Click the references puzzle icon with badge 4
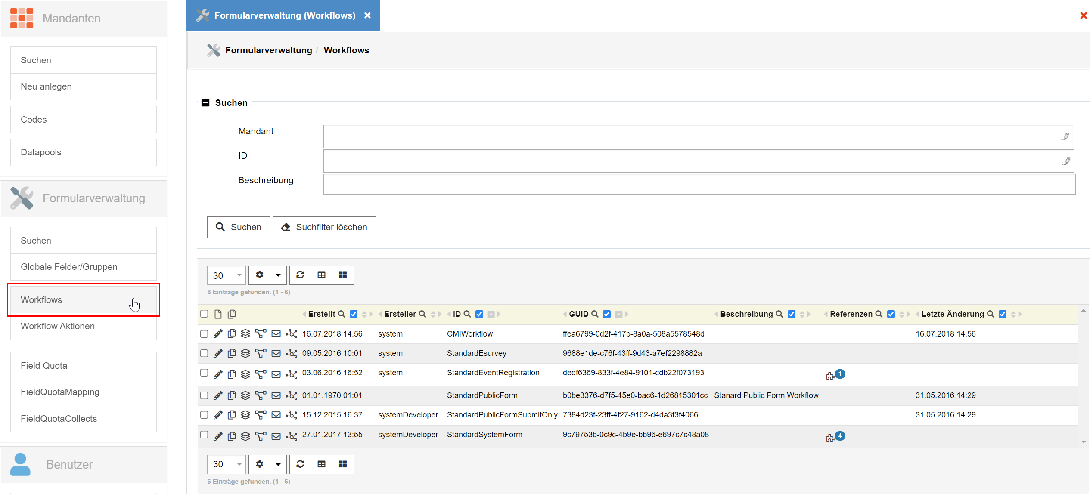 (831, 437)
